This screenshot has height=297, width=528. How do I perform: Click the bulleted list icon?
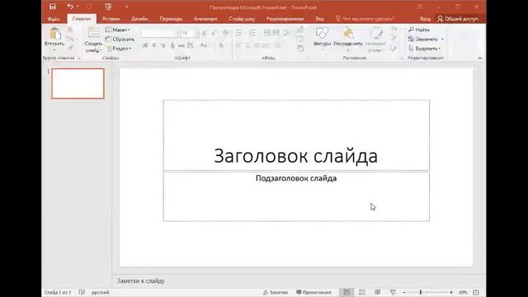pos(238,33)
